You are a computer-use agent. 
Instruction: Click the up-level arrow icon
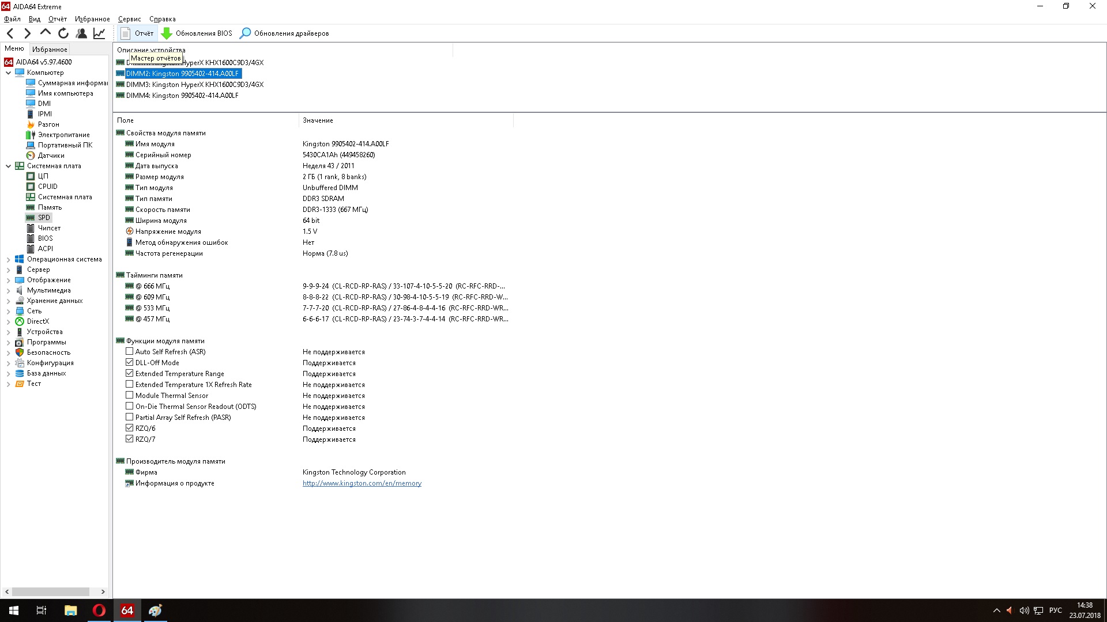point(46,33)
